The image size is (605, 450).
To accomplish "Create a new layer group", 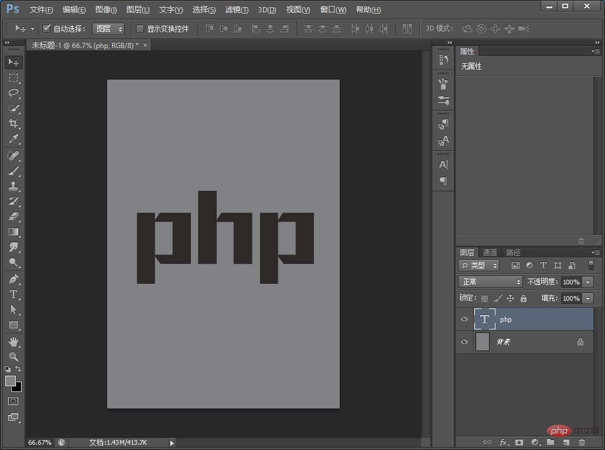I will tap(551, 442).
